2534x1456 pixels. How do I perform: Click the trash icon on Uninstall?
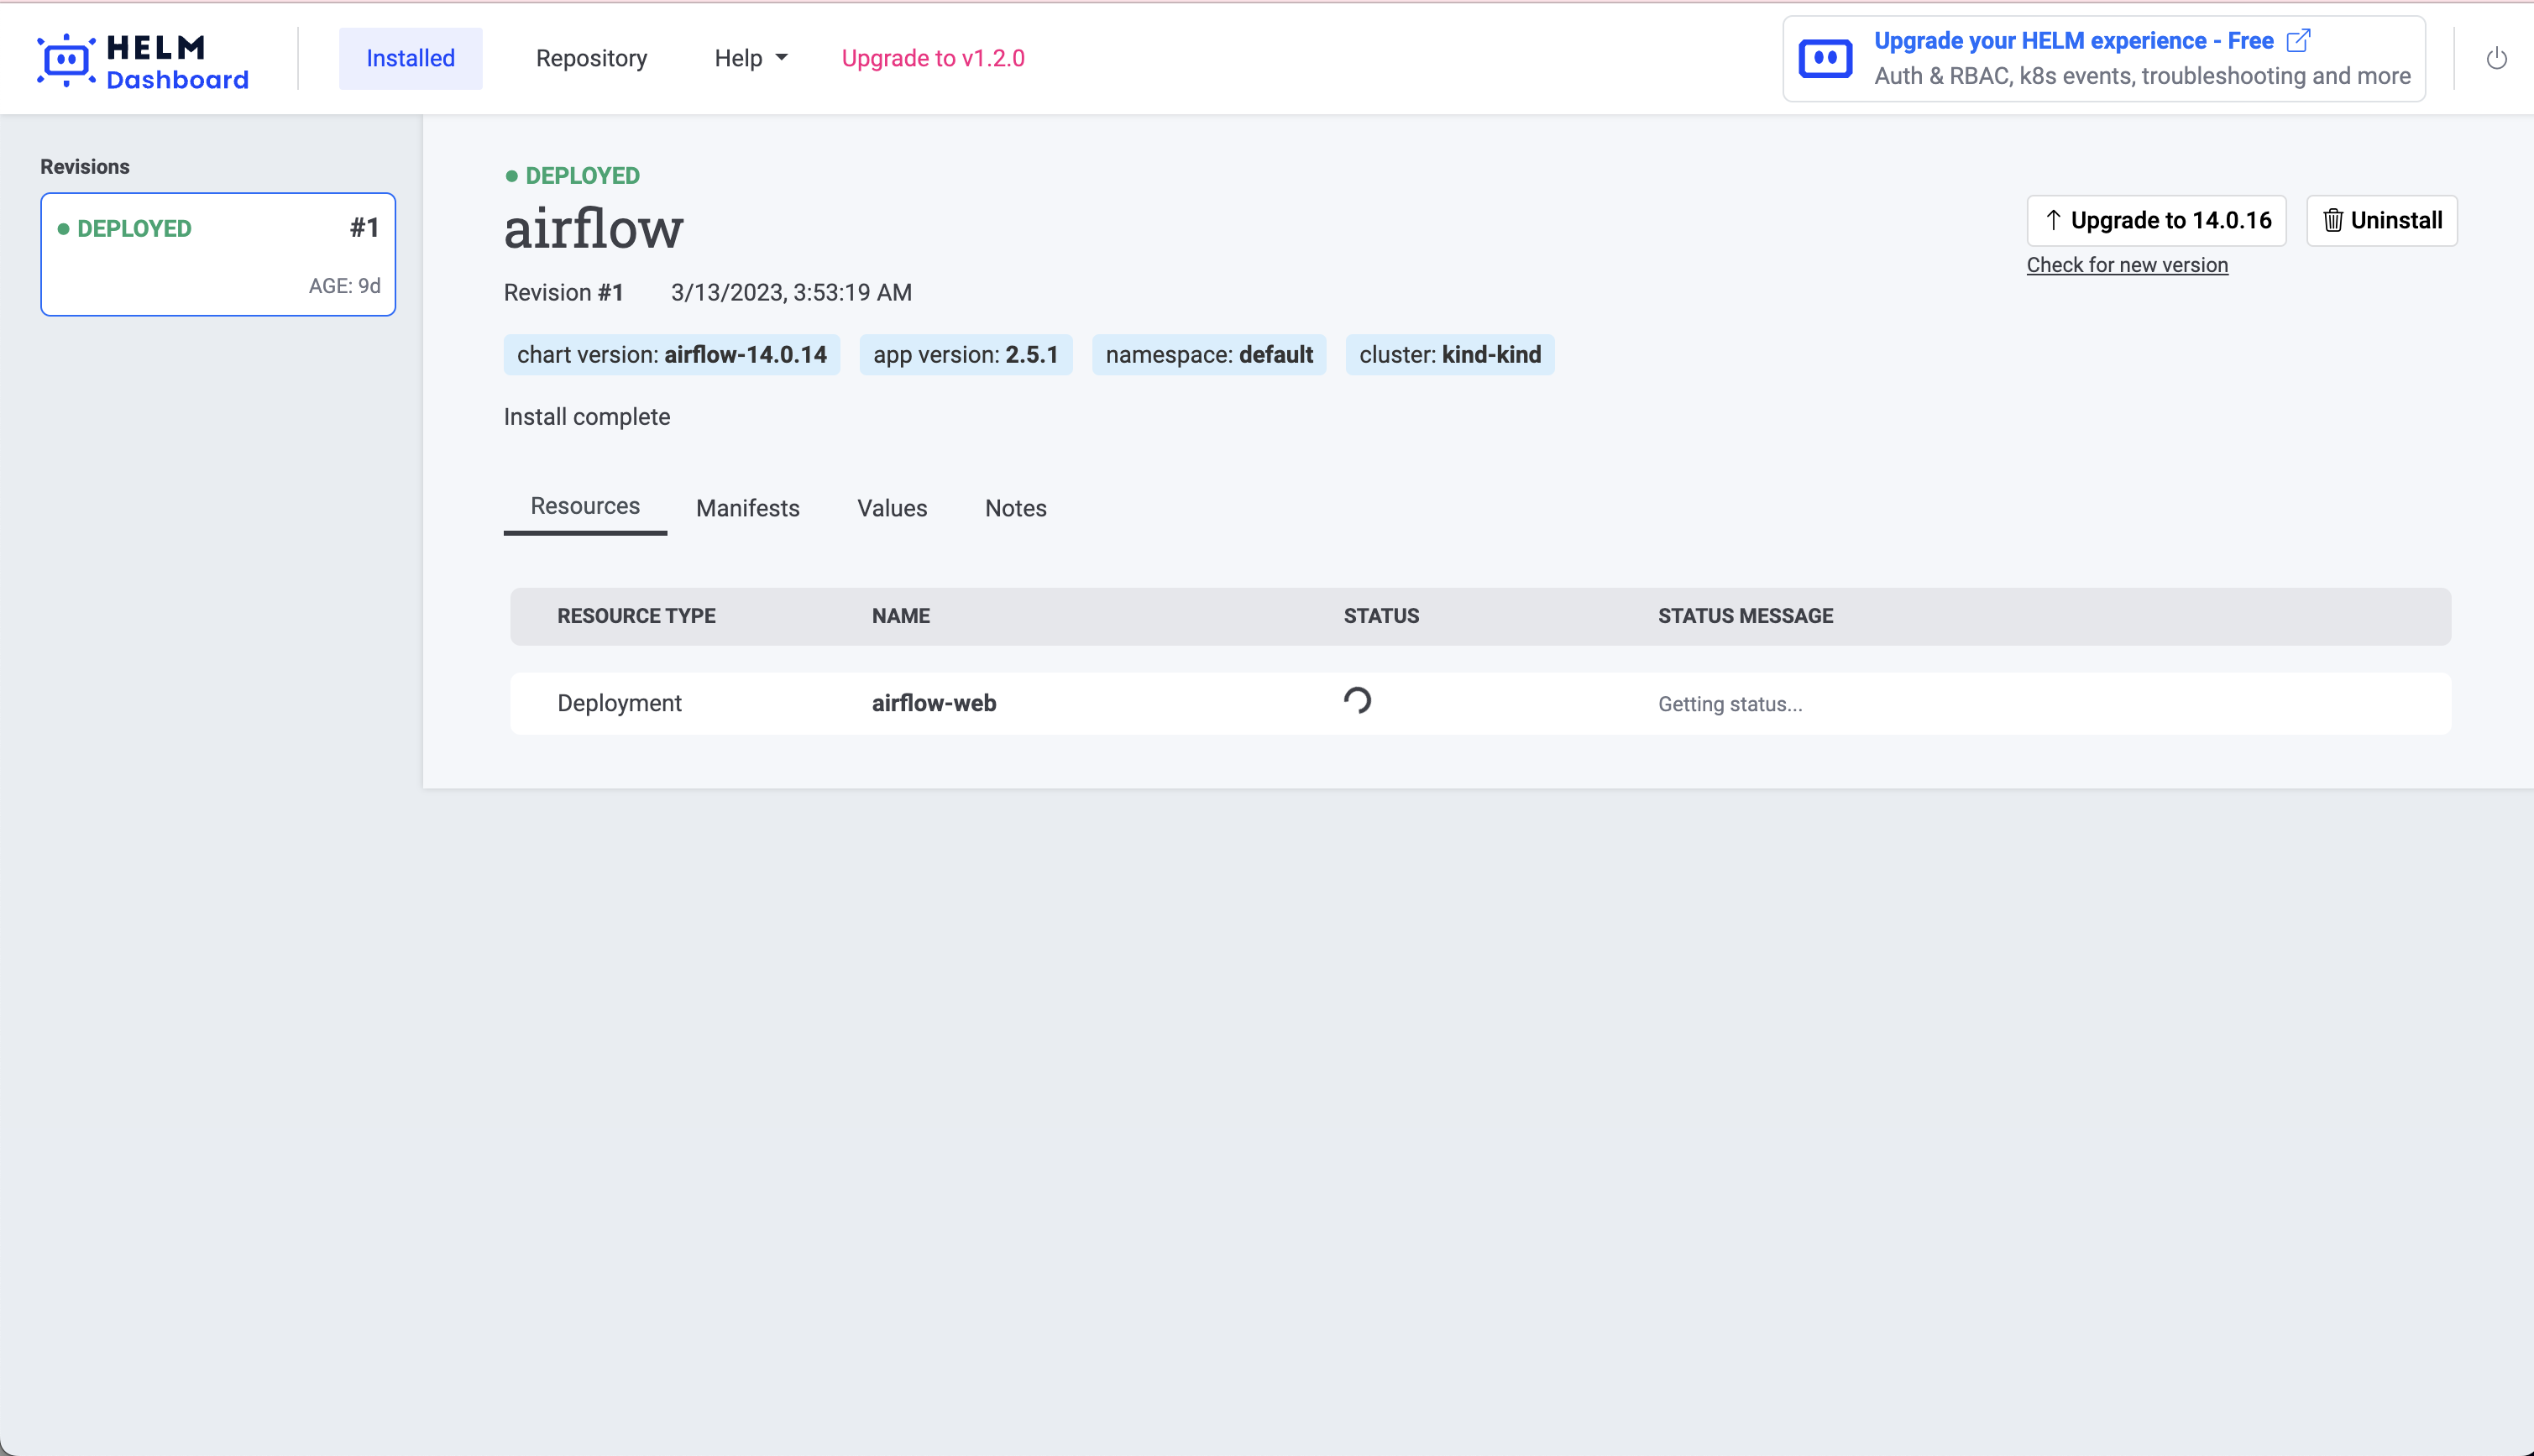(x=2333, y=220)
